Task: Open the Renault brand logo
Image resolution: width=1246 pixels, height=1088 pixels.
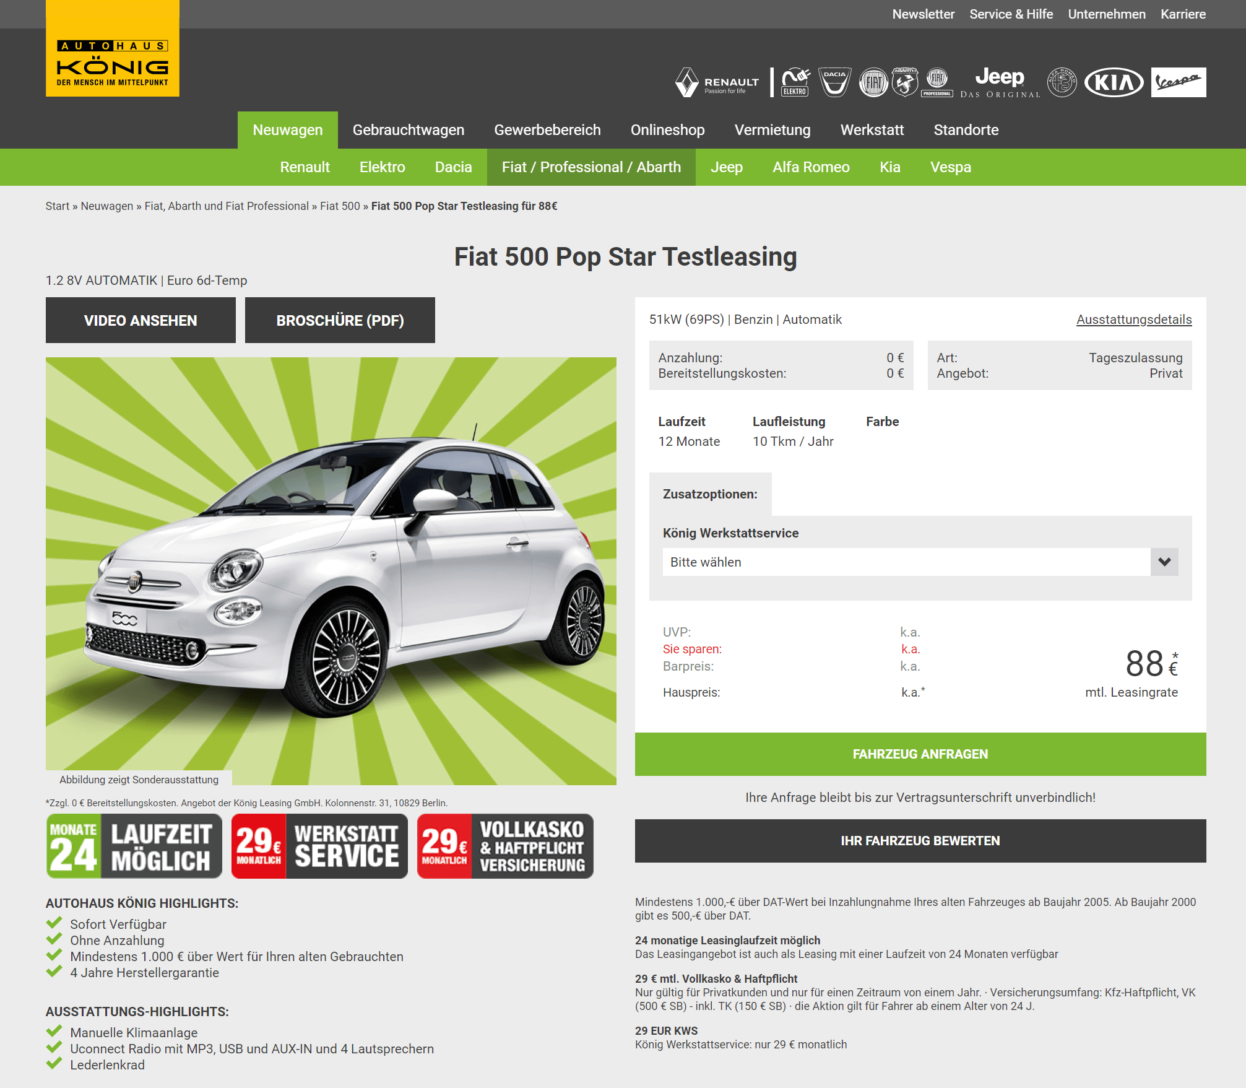Action: click(x=718, y=82)
